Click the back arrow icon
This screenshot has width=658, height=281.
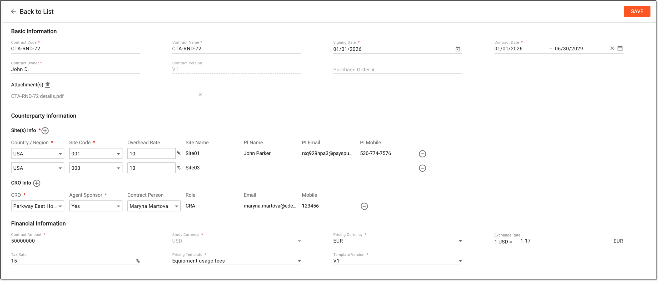click(13, 11)
